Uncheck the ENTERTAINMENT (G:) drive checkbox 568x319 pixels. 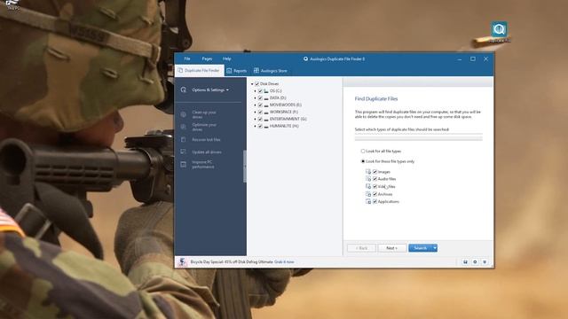click(260, 119)
